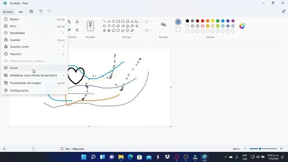Click the share icon at top right

[x=283, y=11]
